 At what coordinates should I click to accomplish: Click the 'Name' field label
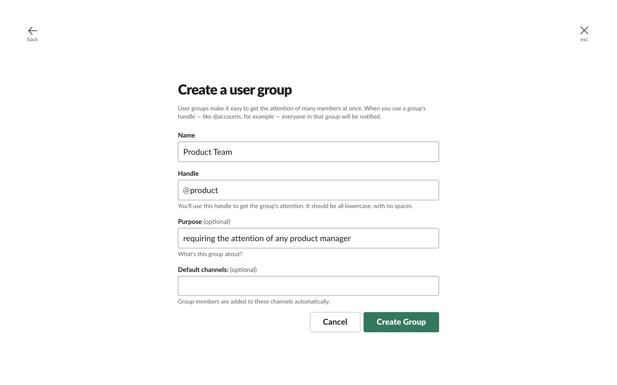click(186, 135)
